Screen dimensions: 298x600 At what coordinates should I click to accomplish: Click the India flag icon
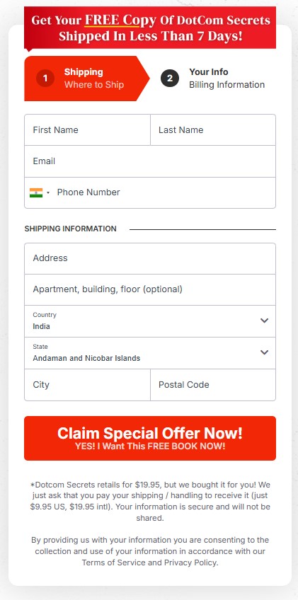(x=36, y=192)
